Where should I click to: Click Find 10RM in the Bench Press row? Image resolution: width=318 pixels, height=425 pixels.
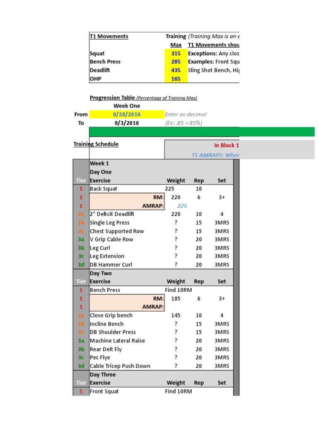178,290
